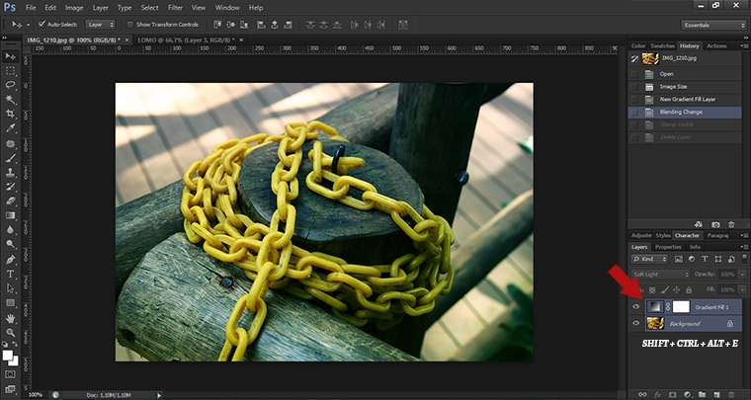
Task: Select the Crop tool
Action: 10,114
